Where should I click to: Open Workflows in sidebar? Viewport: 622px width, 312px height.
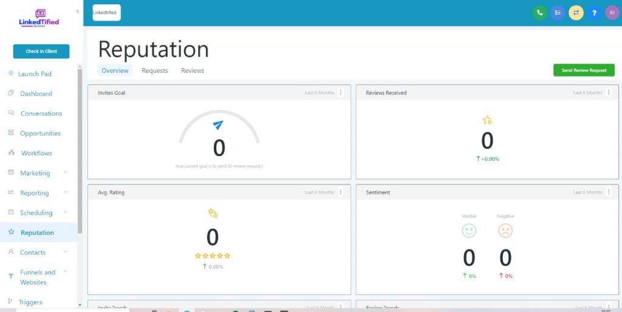[36, 153]
